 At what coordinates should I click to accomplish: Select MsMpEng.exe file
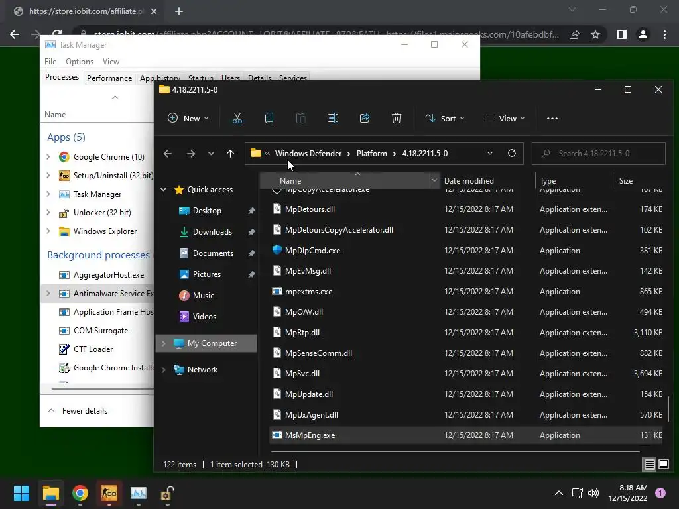(466, 435)
